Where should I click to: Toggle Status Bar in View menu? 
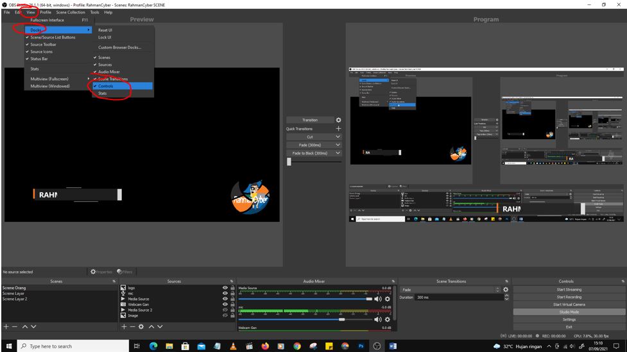[x=58, y=59]
